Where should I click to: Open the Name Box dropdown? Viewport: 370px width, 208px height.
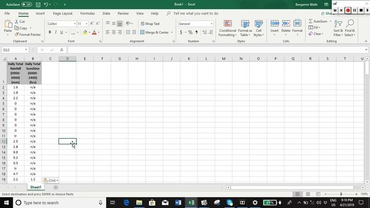coord(26,50)
